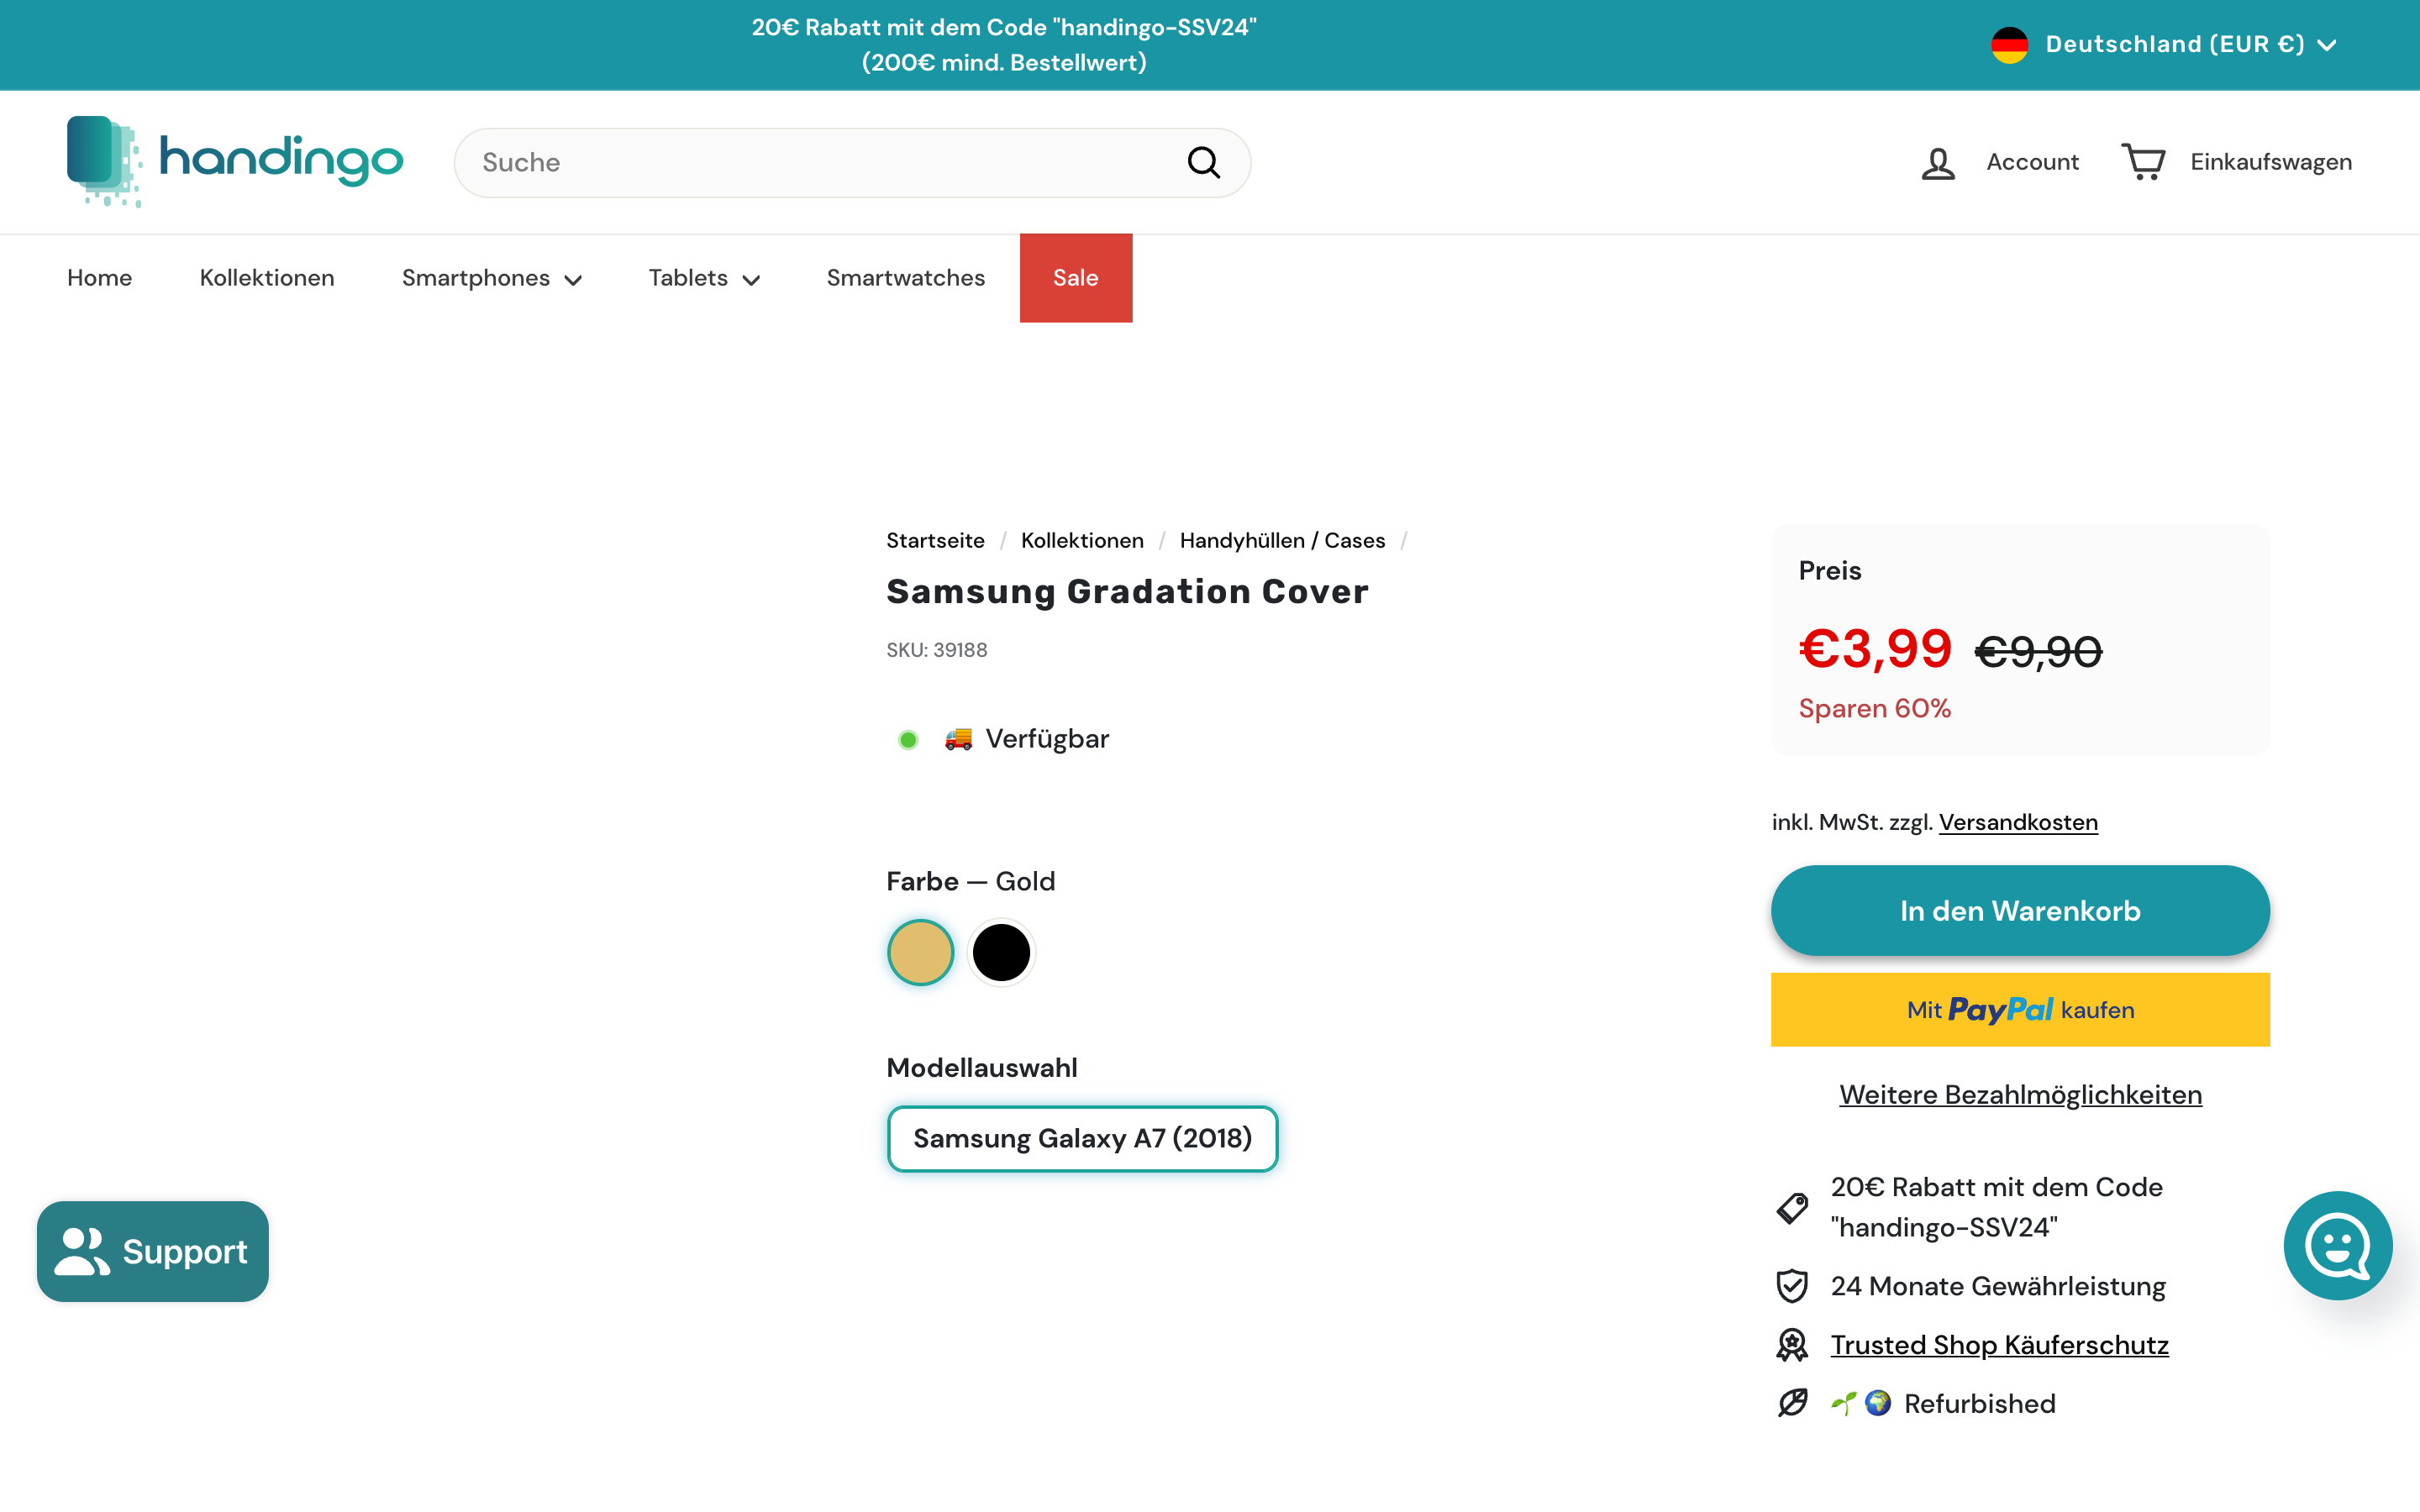Click the refurbished leaf icon
The width and height of the screenshot is (2420, 1512).
pos(1792,1403)
